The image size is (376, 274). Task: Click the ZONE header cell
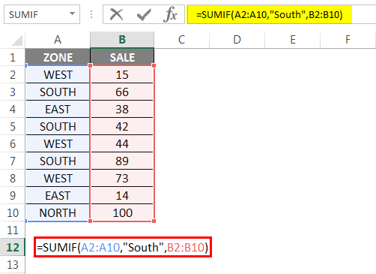(58, 57)
